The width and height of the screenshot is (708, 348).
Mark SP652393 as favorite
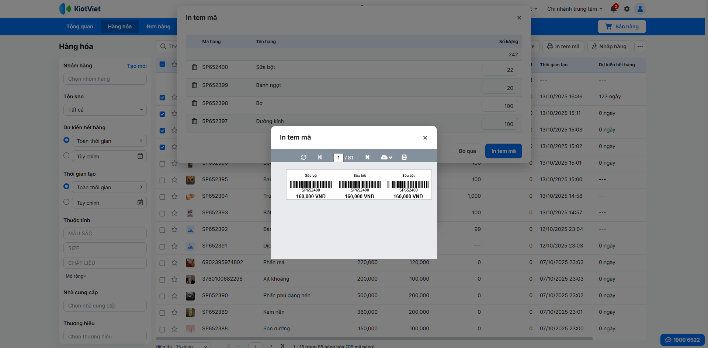click(174, 213)
